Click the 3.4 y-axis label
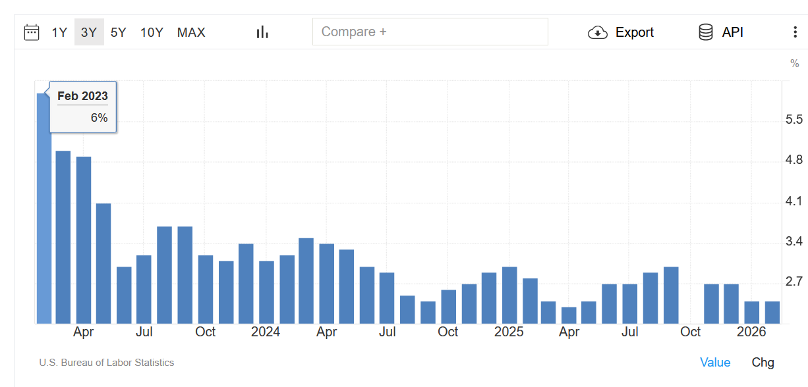Screen dimensions: 808x387 coord(794,242)
